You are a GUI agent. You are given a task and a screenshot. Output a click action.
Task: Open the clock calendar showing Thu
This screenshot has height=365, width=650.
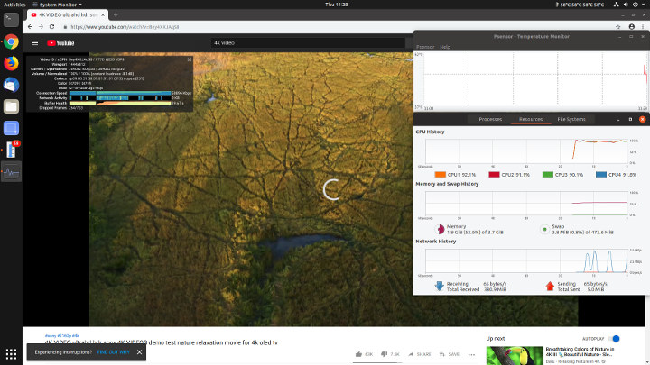tap(336, 5)
